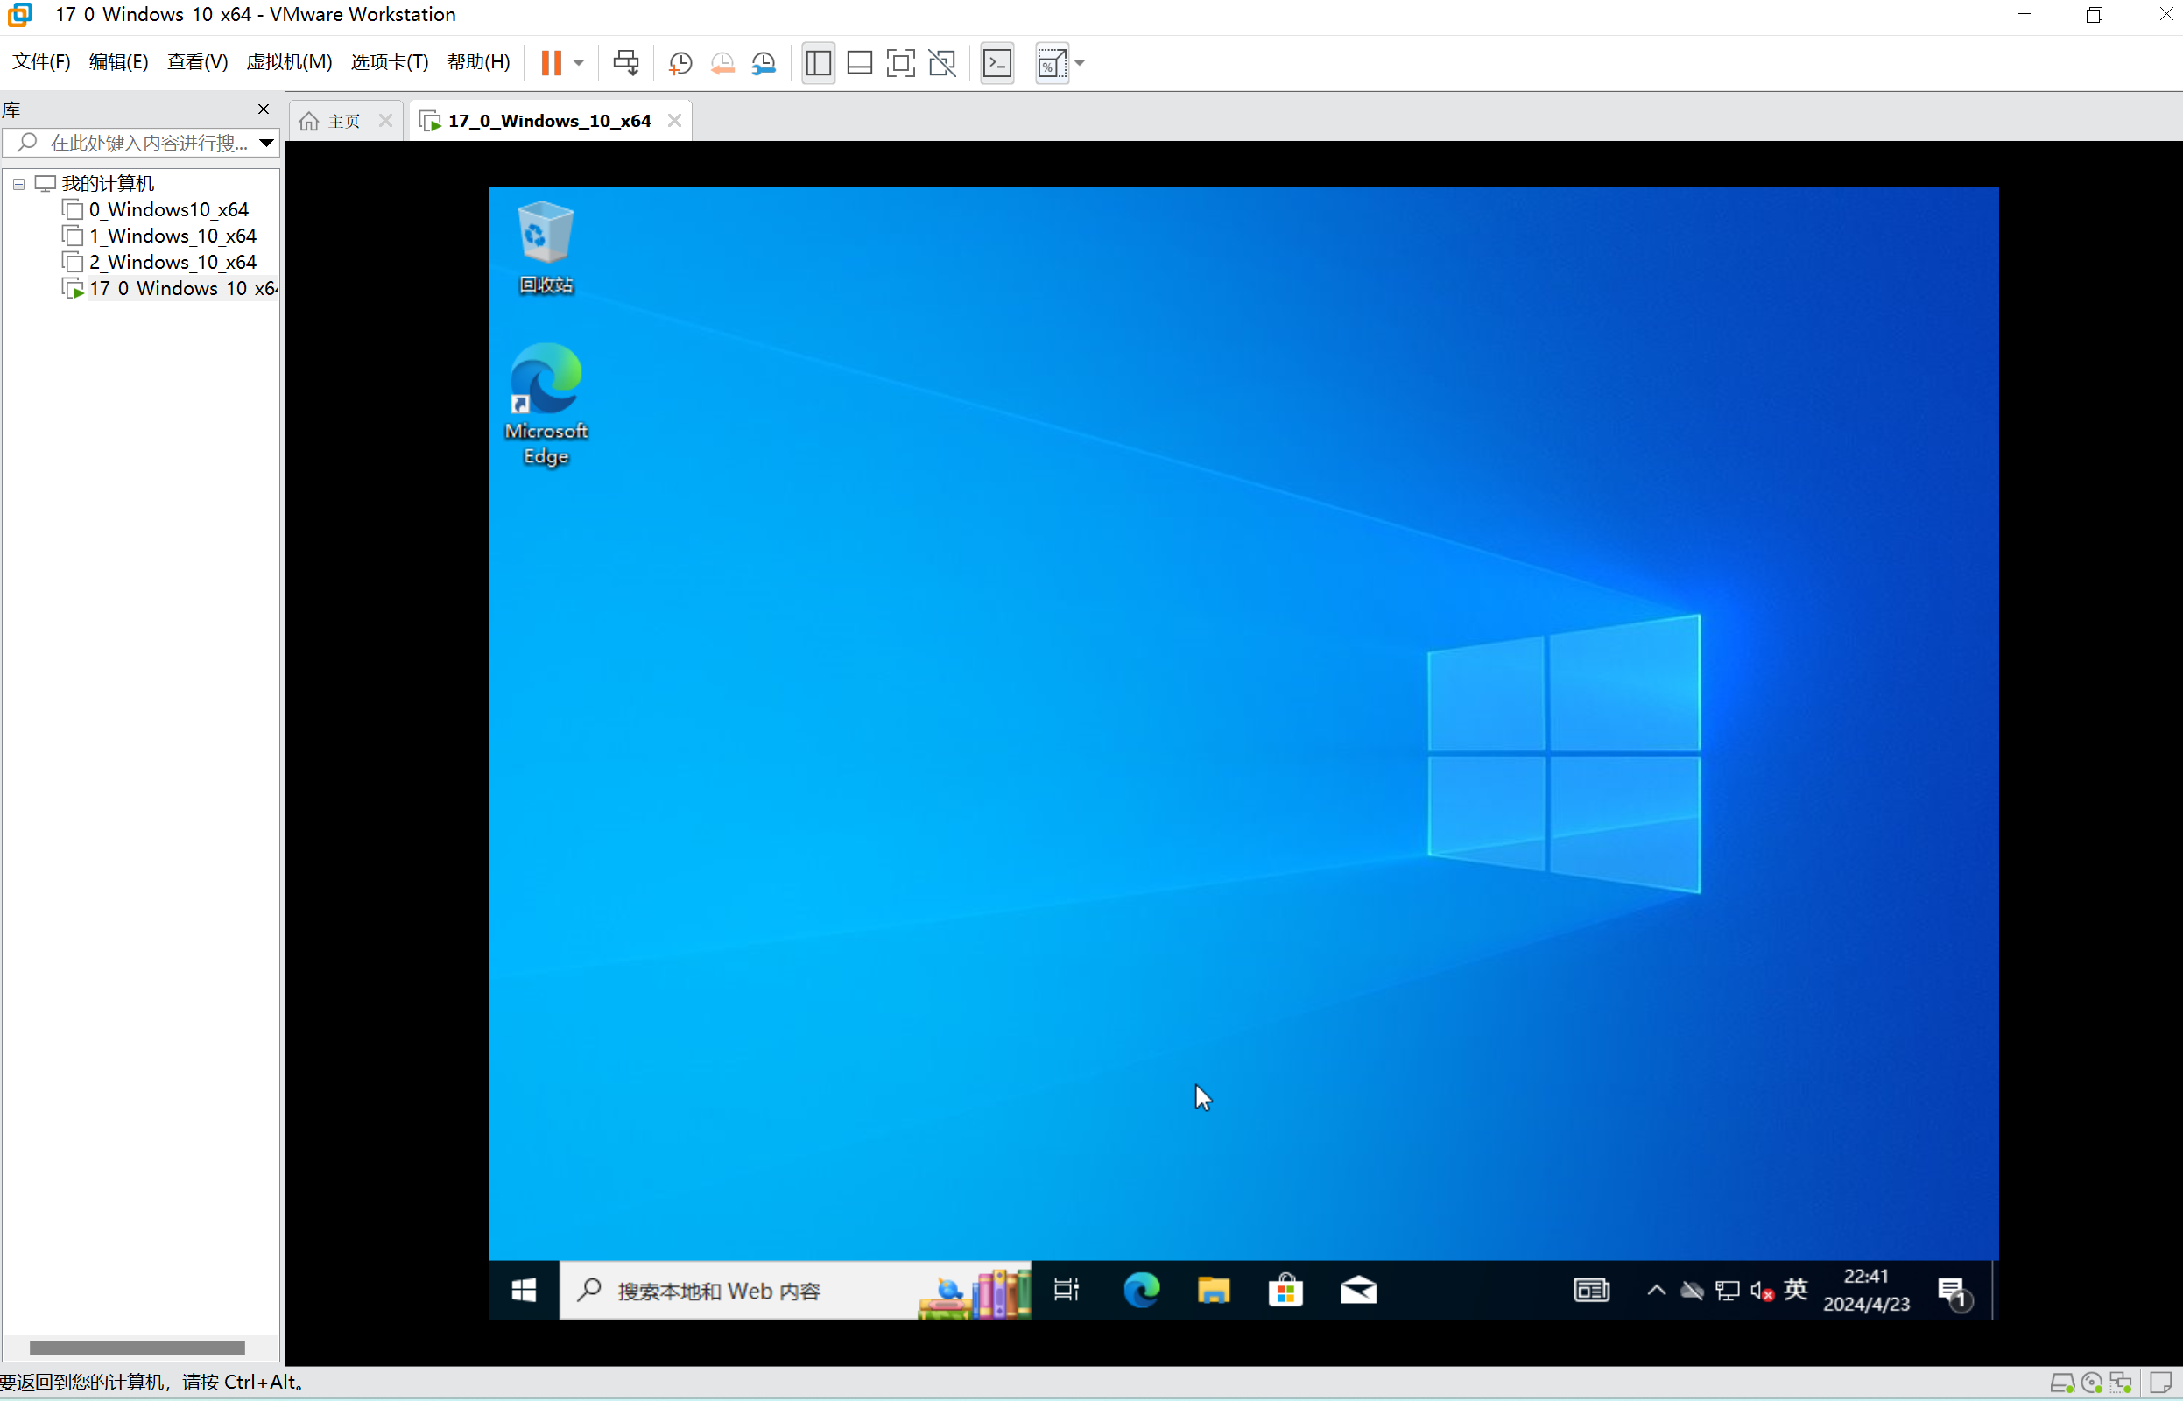Screen dimensions: 2183x1401
Task: Toggle the thumbnail bar view
Action: (x=860, y=63)
